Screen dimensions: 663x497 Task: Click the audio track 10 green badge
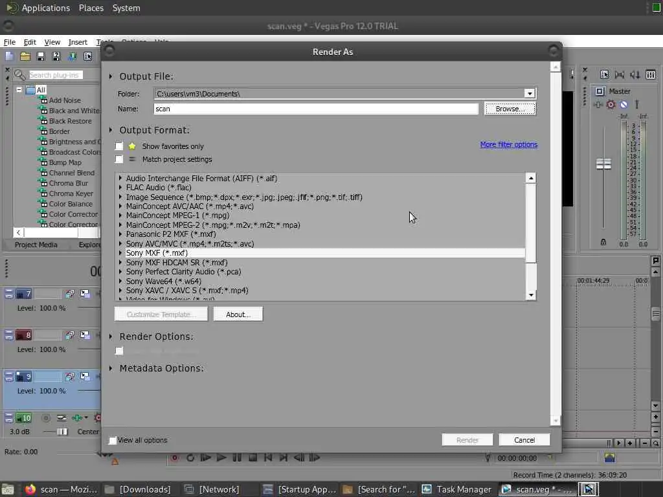point(24,418)
